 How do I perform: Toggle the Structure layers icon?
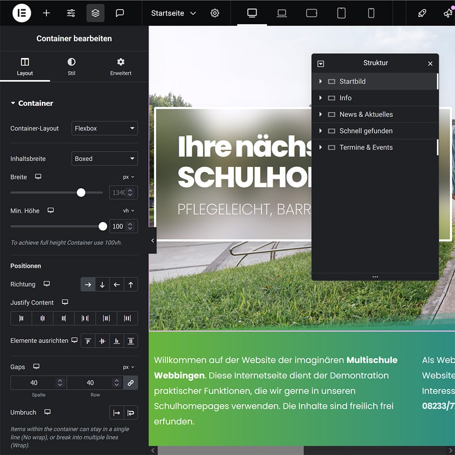[x=96, y=13]
